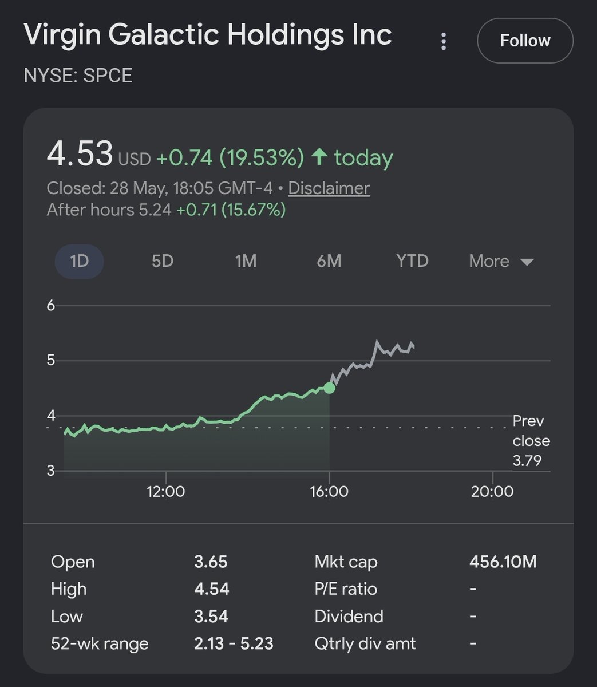Click the 12:00 time axis label
This screenshot has height=687, width=597.
166,491
